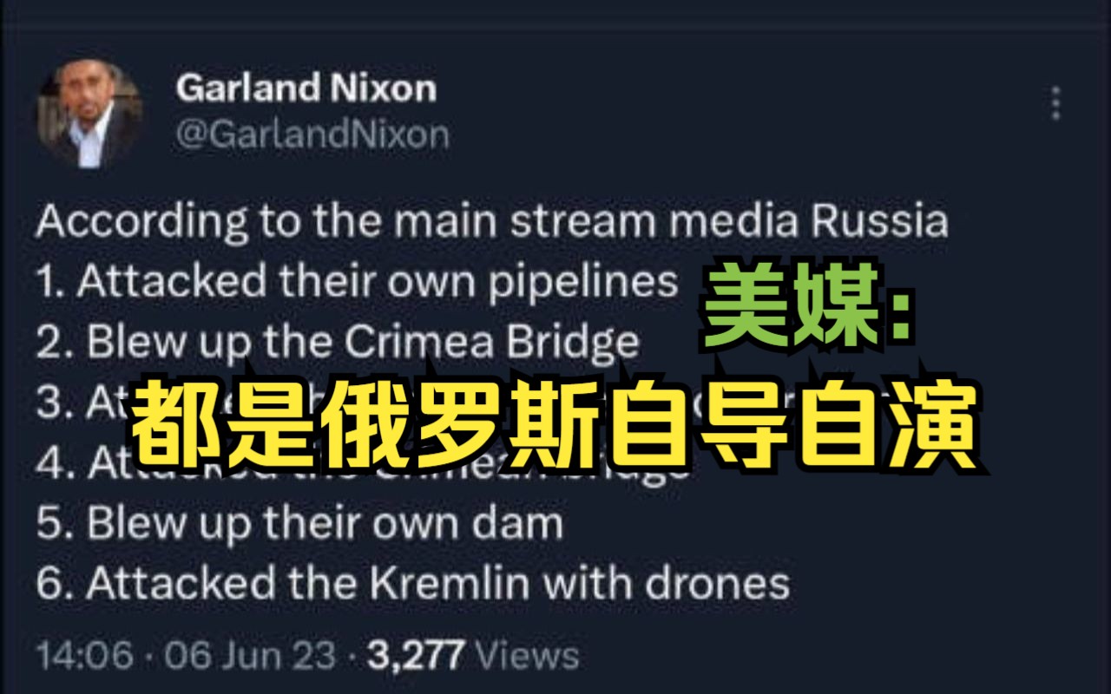Click the word Russia ending the first line
This screenshot has width=1111, height=694.
click(880, 223)
